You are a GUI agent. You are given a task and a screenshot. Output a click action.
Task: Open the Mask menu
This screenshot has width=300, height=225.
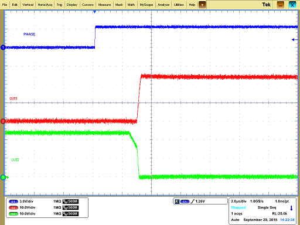point(119,5)
